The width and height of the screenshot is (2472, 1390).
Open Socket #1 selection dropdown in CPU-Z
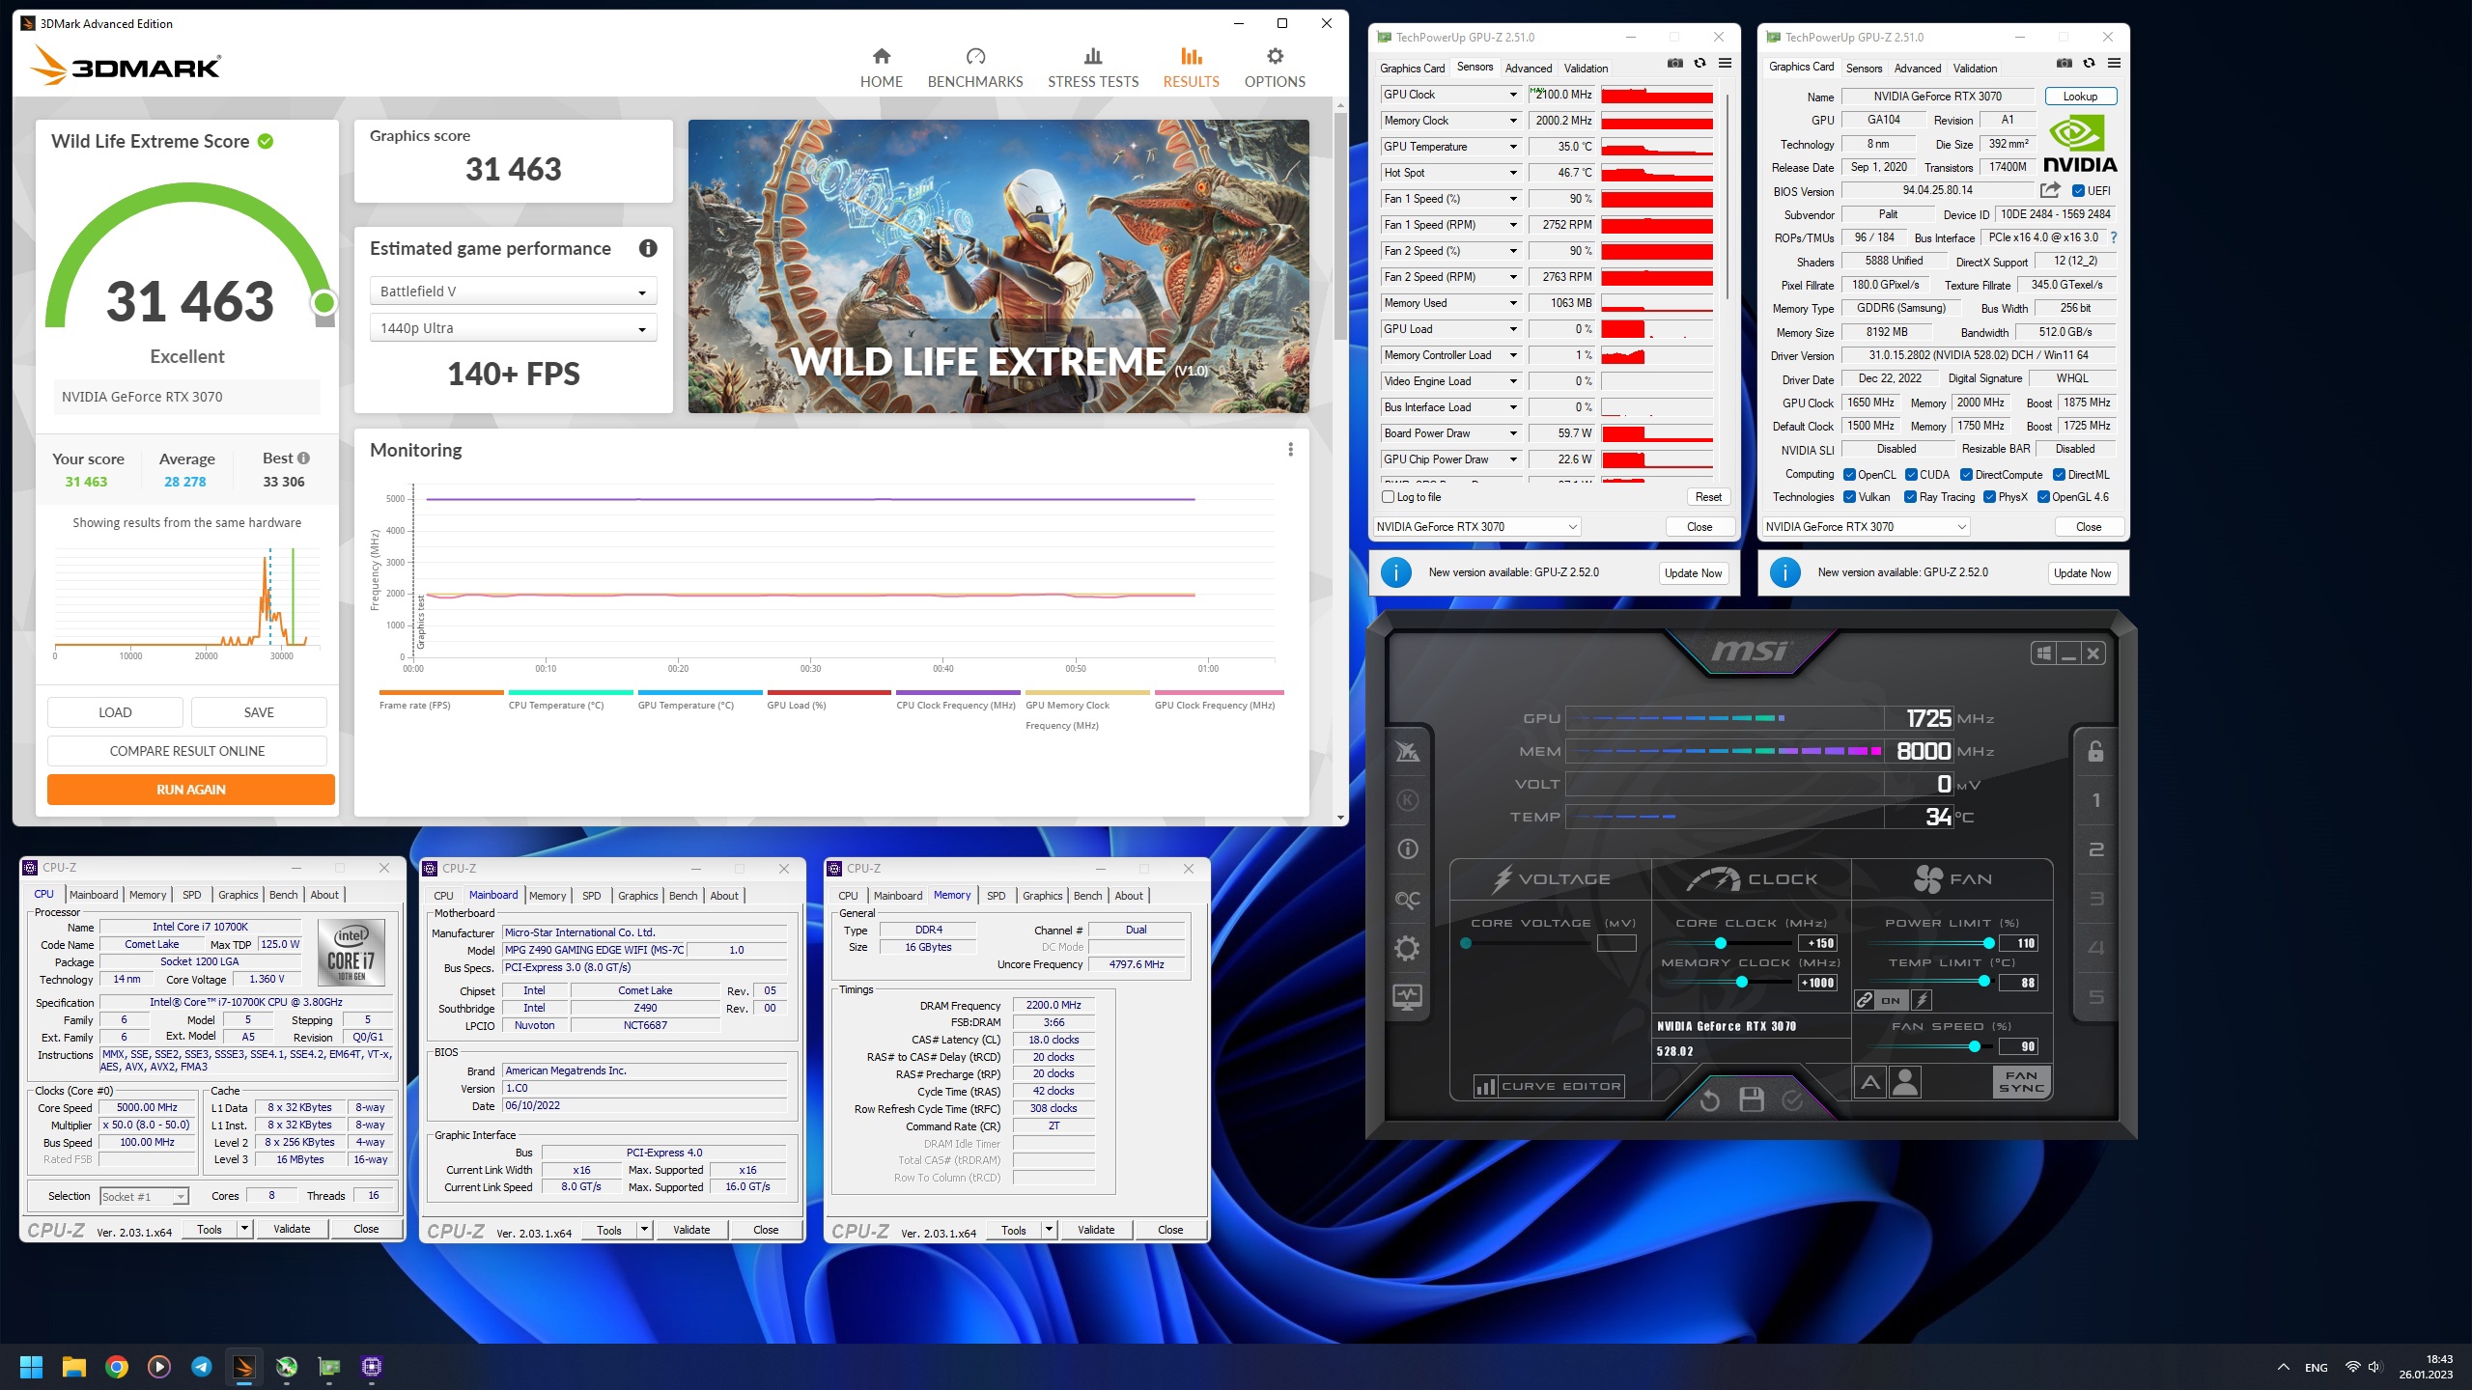click(x=144, y=1196)
